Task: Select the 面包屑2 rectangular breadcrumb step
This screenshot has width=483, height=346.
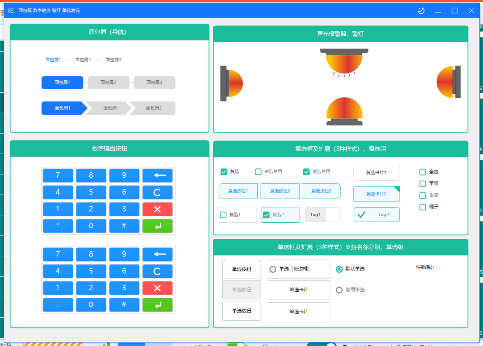Action: 108,82
